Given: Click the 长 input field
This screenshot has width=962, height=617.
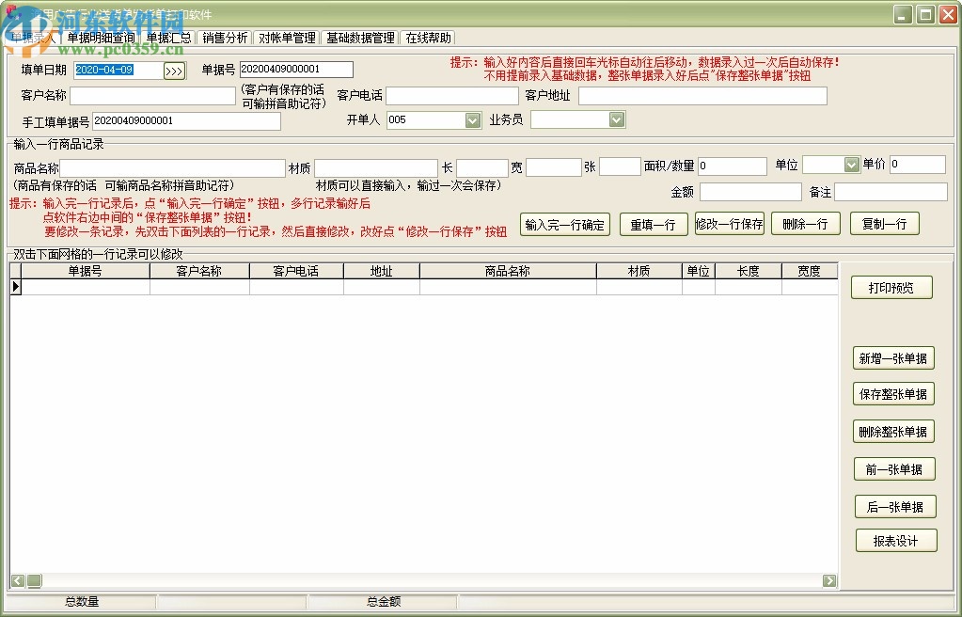Looking at the screenshot, I should click(482, 167).
